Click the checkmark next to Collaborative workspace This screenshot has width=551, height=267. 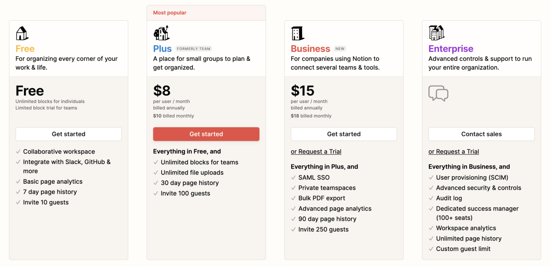coord(18,152)
